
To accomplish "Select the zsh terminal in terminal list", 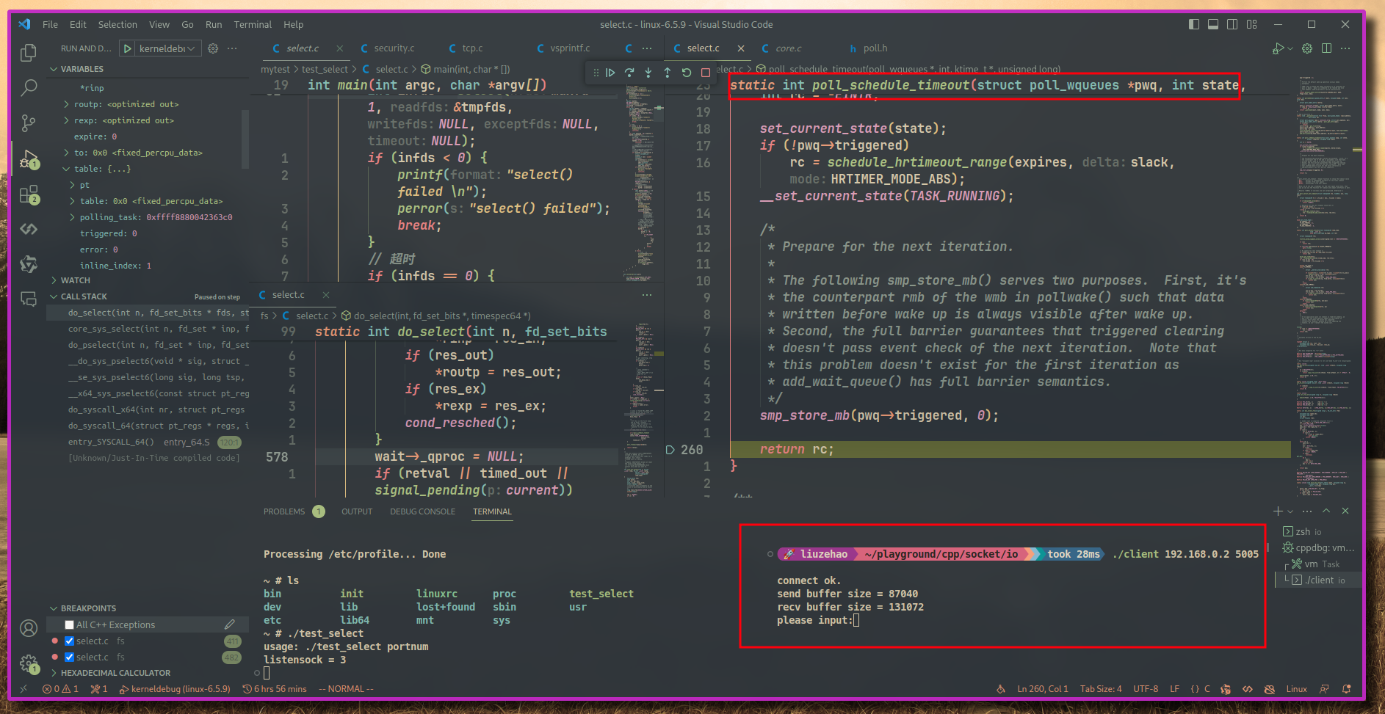I will coord(1318,532).
